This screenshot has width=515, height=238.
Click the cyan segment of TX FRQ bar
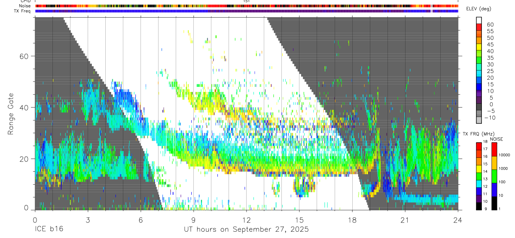[x=479, y=184]
